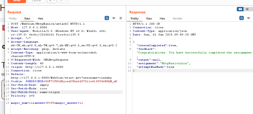The image size is (253, 114).
Task: Show non-printable \n characters in Response panel
Action: (248, 18)
